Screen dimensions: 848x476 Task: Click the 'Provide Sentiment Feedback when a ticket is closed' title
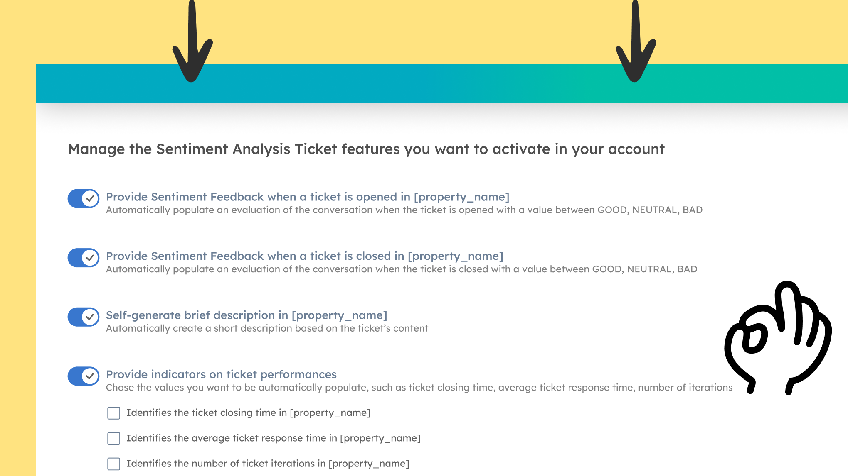coord(305,256)
